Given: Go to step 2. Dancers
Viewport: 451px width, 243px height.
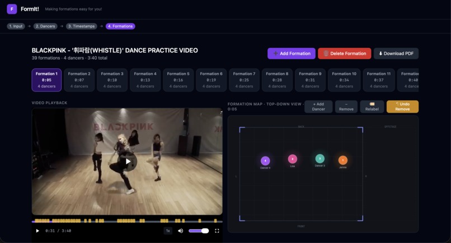Looking at the screenshot, I should 45,26.
